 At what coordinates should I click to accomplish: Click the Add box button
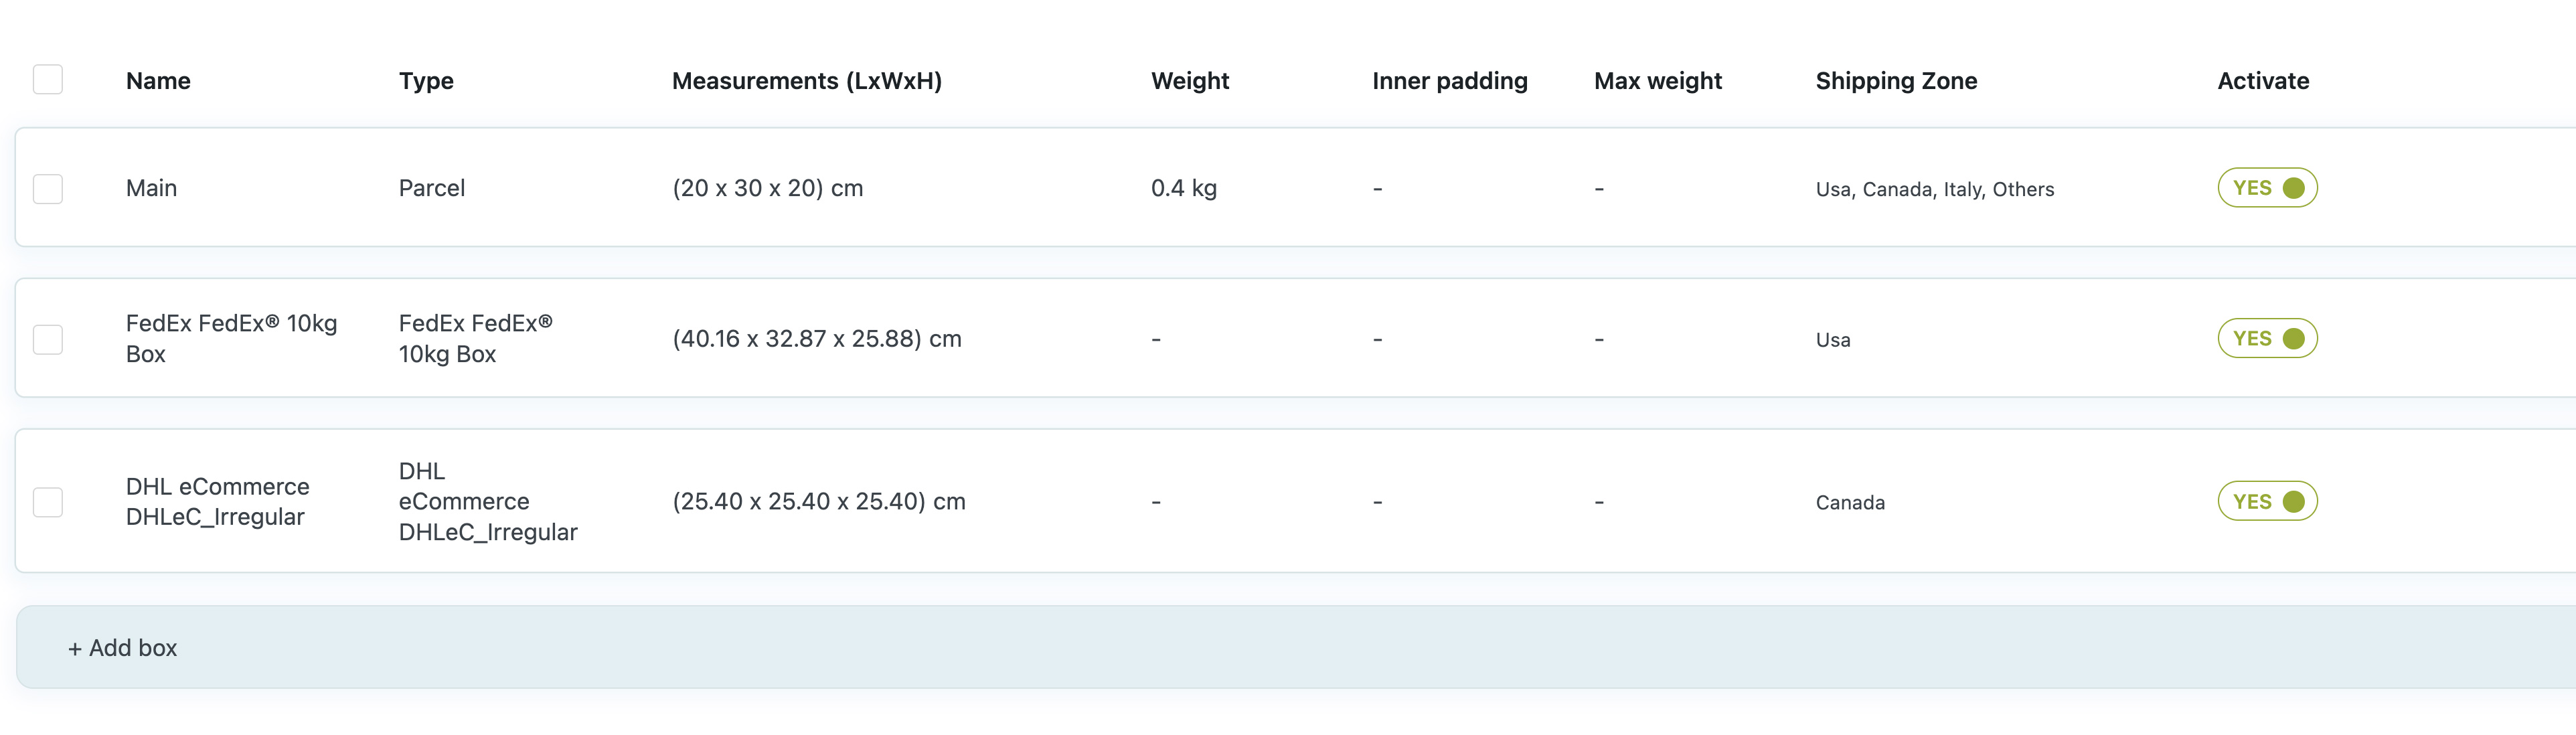tap(122, 647)
